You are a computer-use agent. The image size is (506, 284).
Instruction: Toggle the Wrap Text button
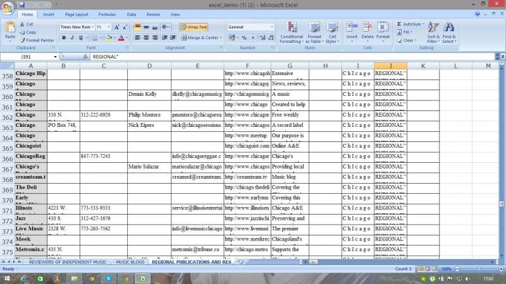point(194,27)
